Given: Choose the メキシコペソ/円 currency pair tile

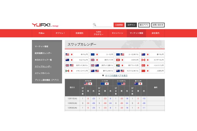Looking at the screenshot, I should click(77, 71).
